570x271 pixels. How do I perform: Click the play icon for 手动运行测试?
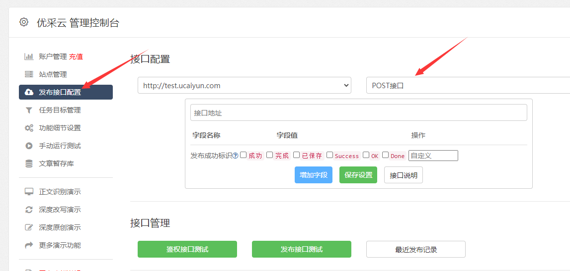[29, 146]
